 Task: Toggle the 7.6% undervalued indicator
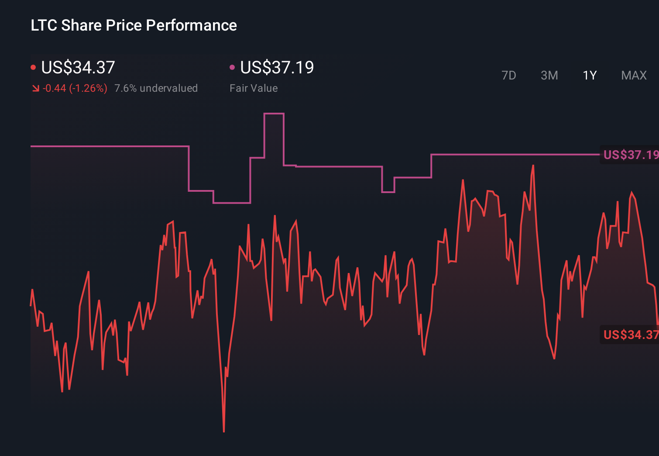click(156, 88)
